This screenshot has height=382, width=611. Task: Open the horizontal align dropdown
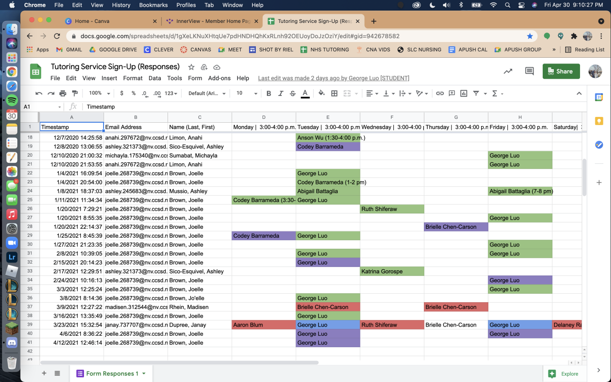[x=371, y=93]
